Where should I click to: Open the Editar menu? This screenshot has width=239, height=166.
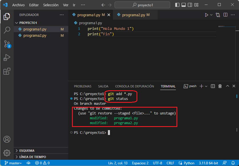pyautogui.click(x=34, y=5)
